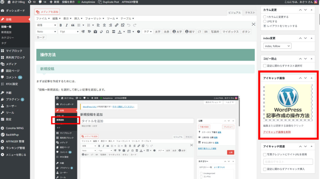Collapse the カラム変更 panel toggle arrow
Image resolution: width=320 pixels, height=179 pixels.
(x=312, y=10)
